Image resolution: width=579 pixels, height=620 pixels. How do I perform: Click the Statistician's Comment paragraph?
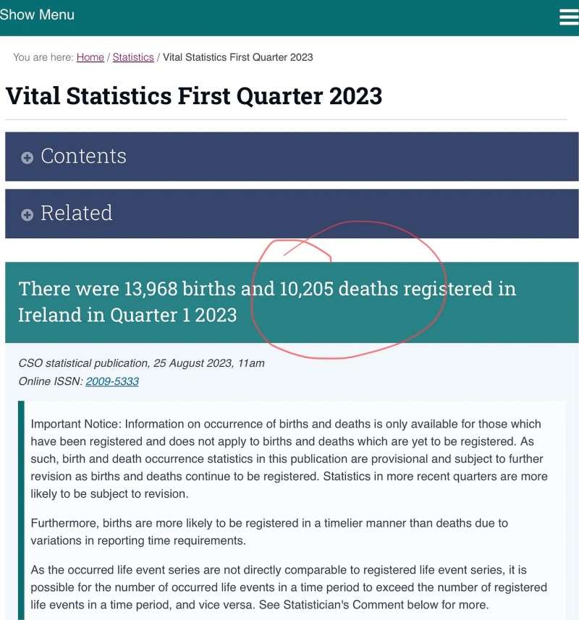[288, 587]
